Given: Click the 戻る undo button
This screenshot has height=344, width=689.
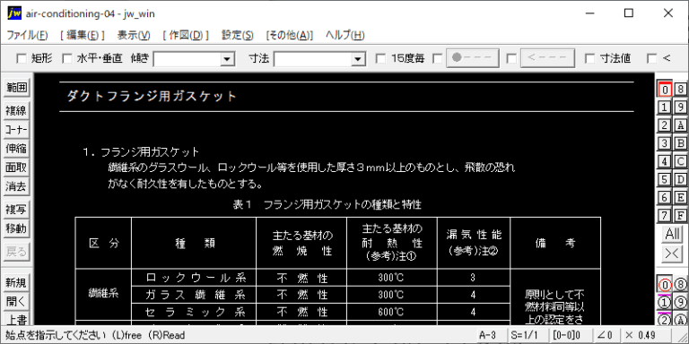Looking at the screenshot, I should pos(16,252).
